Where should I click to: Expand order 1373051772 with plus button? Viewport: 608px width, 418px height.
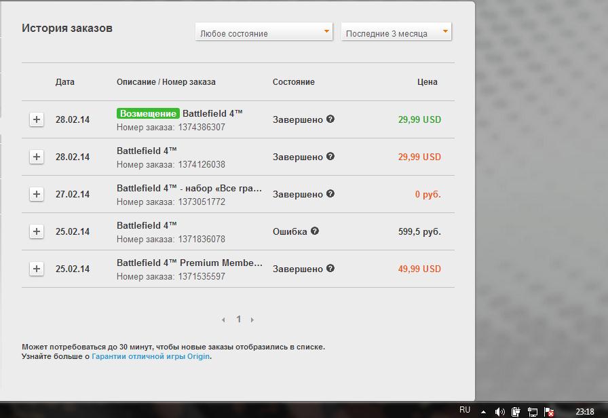37,194
